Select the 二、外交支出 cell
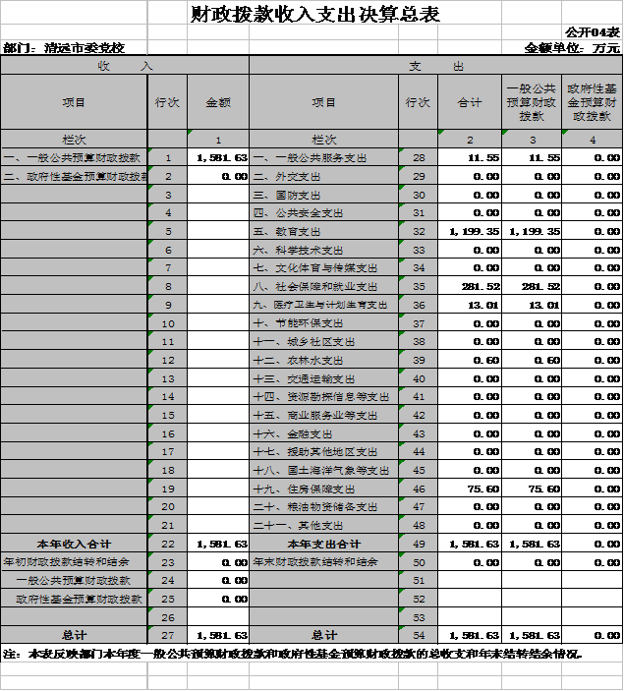Screen dimensions: 624x691 click(x=324, y=176)
